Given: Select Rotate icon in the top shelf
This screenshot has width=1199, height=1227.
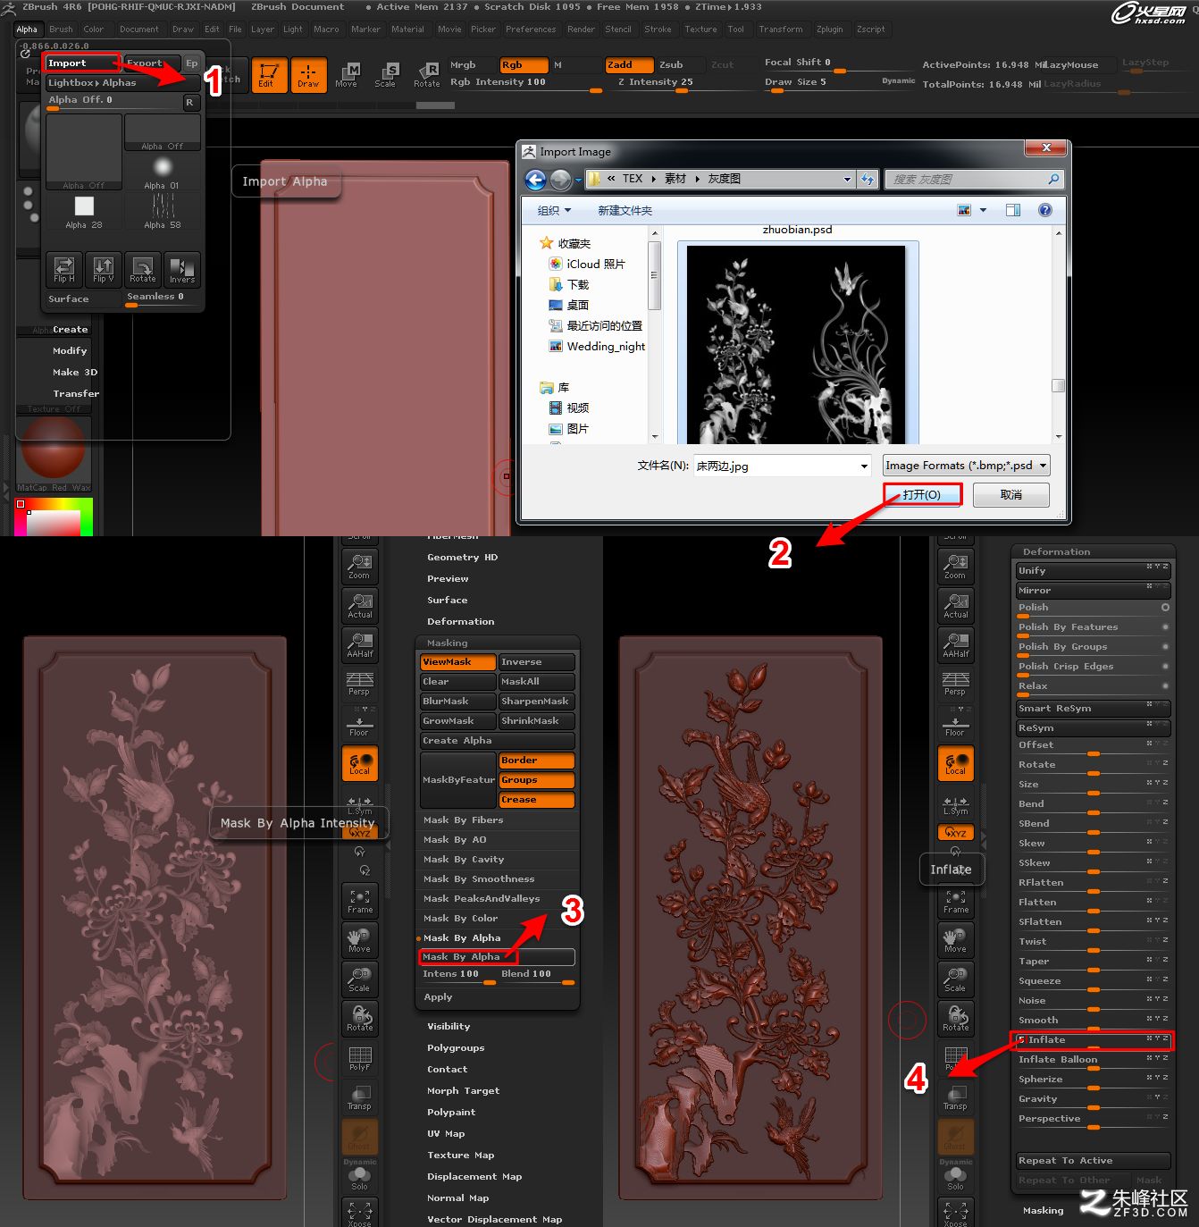Looking at the screenshot, I should pos(427,75).
